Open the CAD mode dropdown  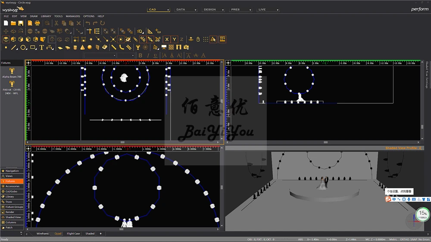pos(159,9)
